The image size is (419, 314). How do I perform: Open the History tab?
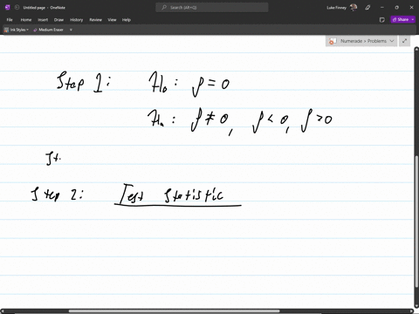pos(77,20)
